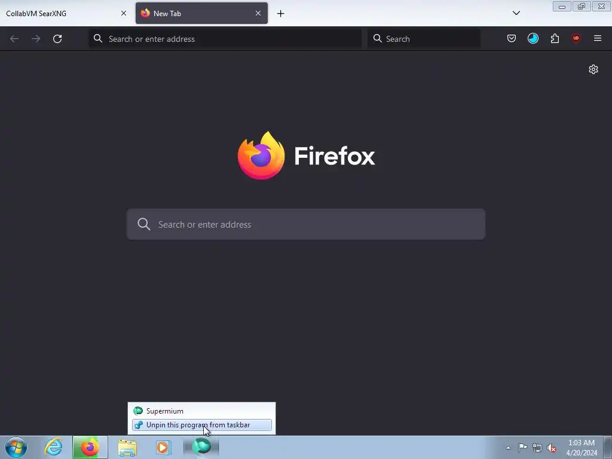Minimize the Firefox window

pyautogui.click(x=562, y=7)
